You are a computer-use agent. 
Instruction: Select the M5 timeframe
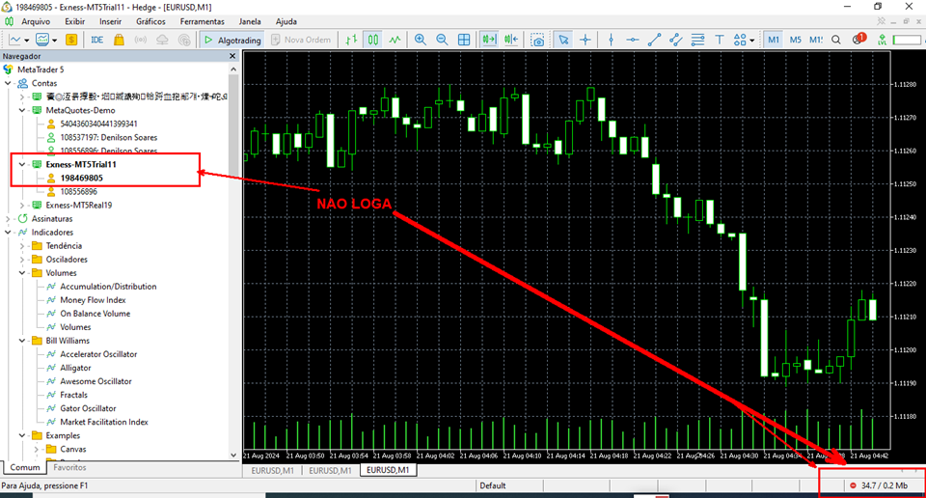[x=796, y=40]
